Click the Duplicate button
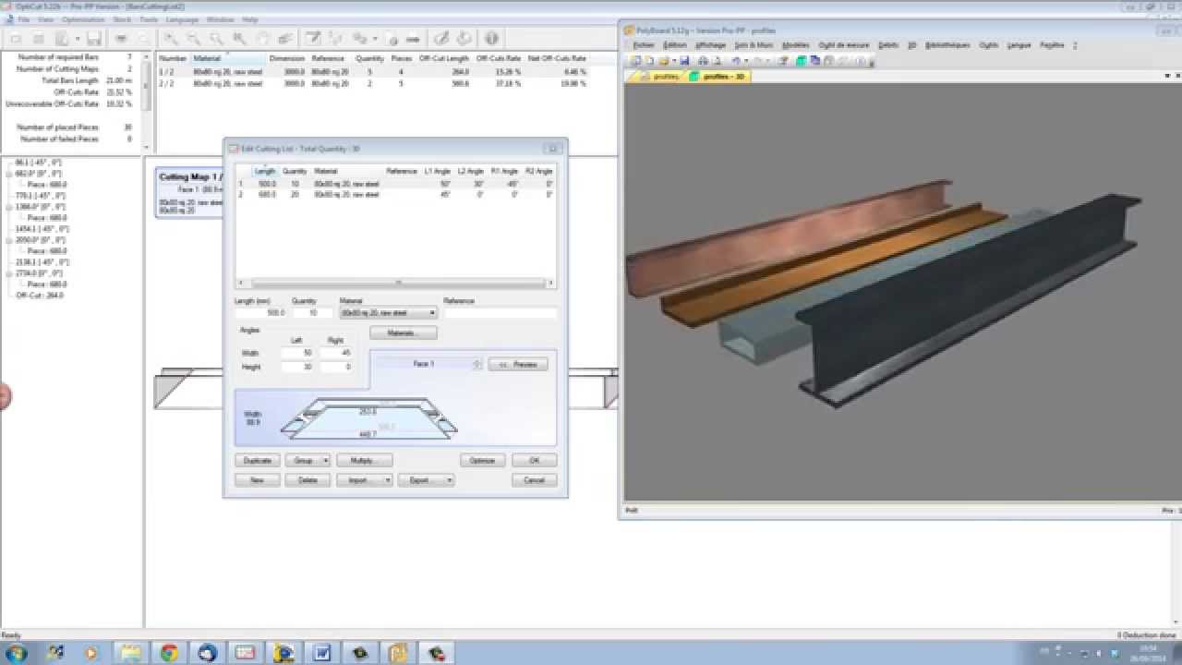 click(x=258, y=460)
